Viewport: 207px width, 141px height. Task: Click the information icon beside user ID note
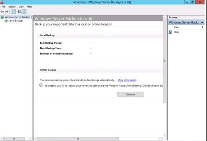point(41,85)
